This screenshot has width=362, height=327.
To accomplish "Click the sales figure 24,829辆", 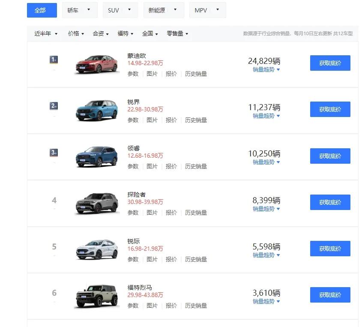I will [x=264, y=61].
